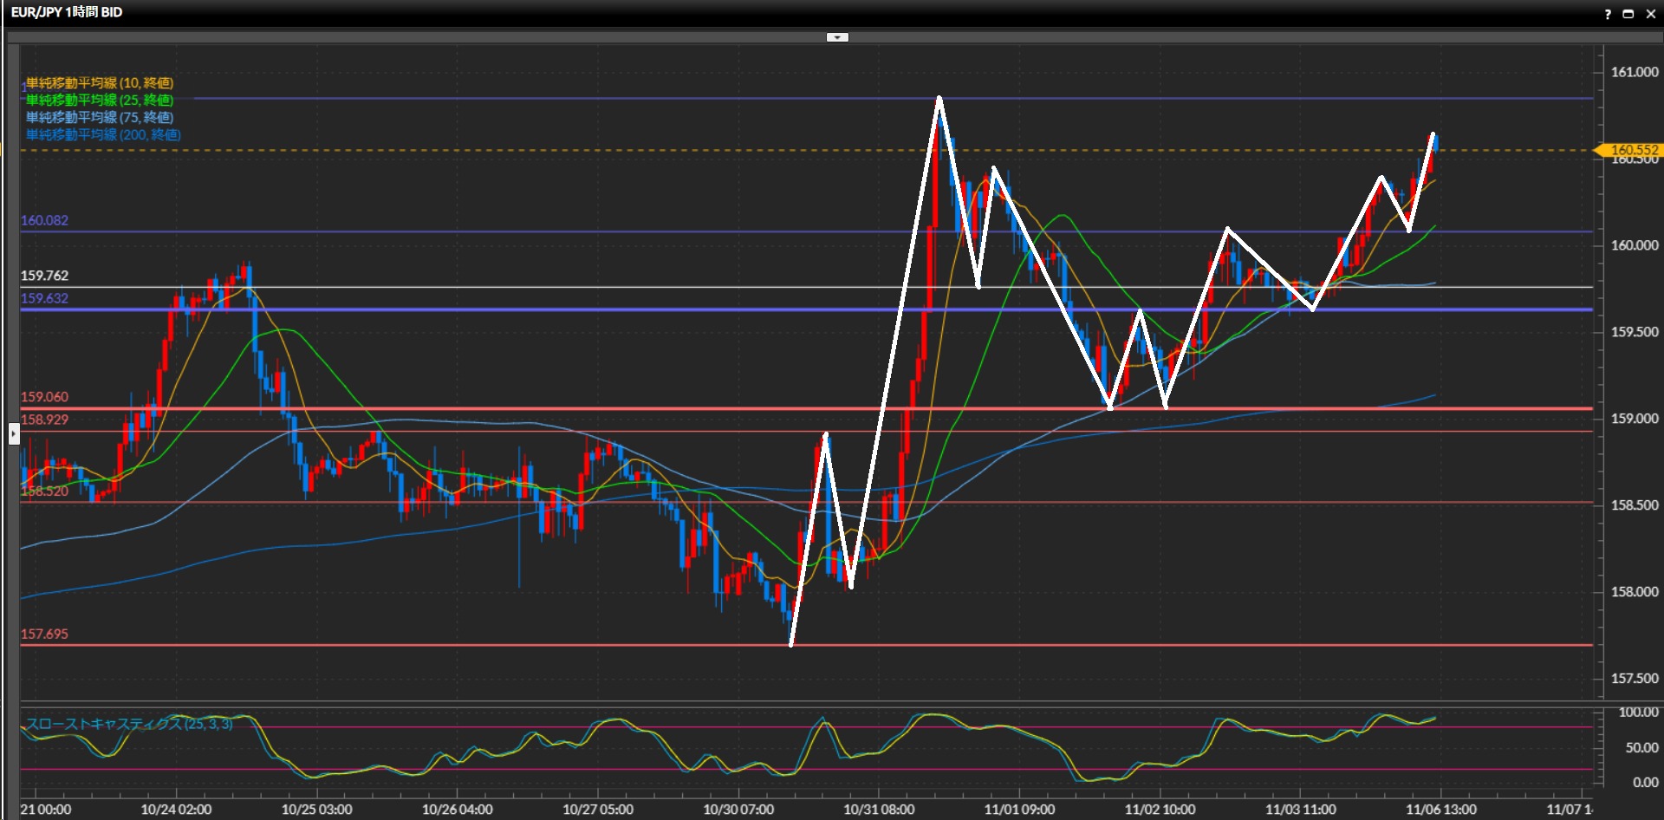Click the 単純移動平均線 (75, 終値) indicator label

100,118
